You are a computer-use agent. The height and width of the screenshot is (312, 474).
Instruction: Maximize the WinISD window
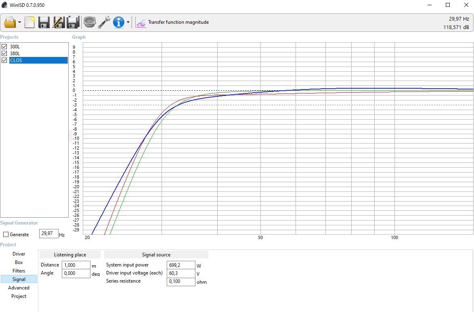[448, 5]
